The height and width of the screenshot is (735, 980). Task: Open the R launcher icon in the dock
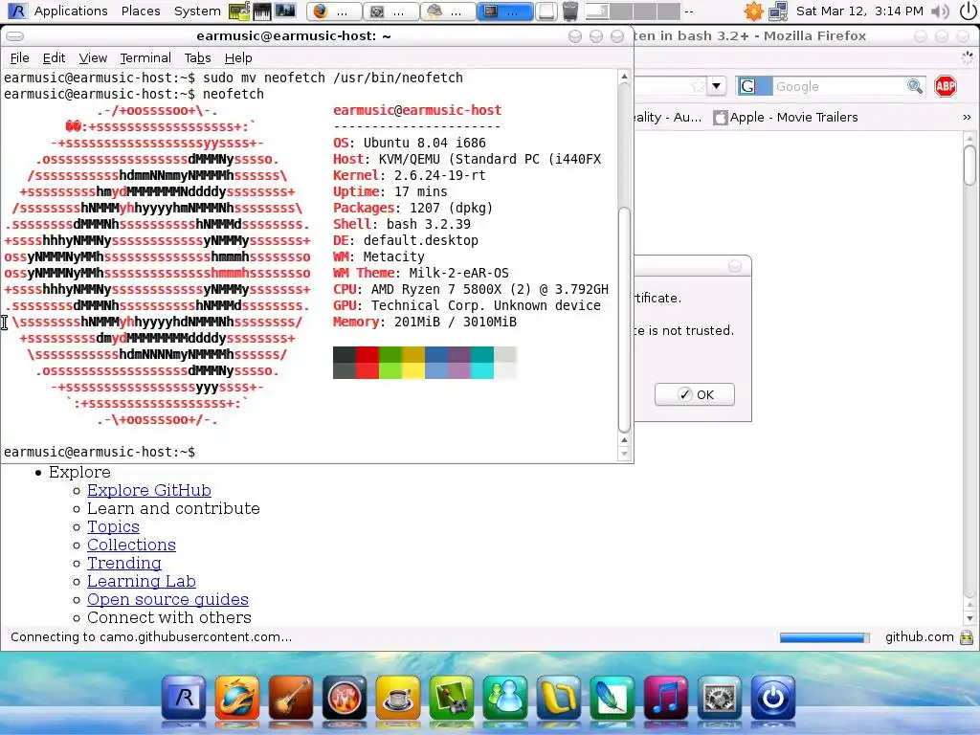point(184,698)
